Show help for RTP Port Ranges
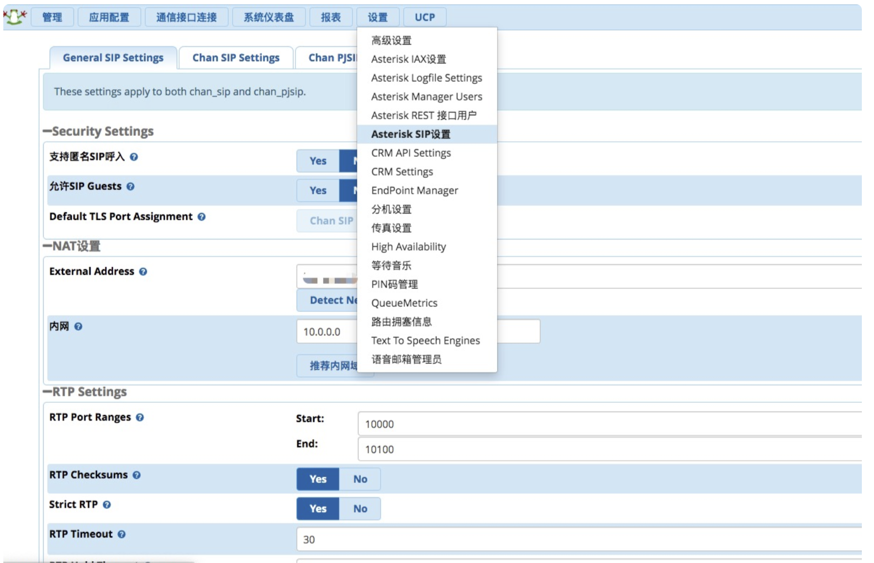The width and height of the screenshot is (874, 563). (x=140, y=417)
